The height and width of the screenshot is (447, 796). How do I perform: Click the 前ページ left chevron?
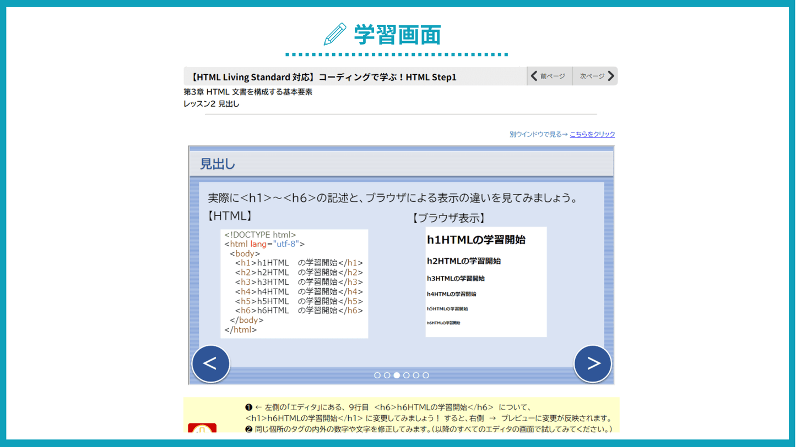click(534, 76)
